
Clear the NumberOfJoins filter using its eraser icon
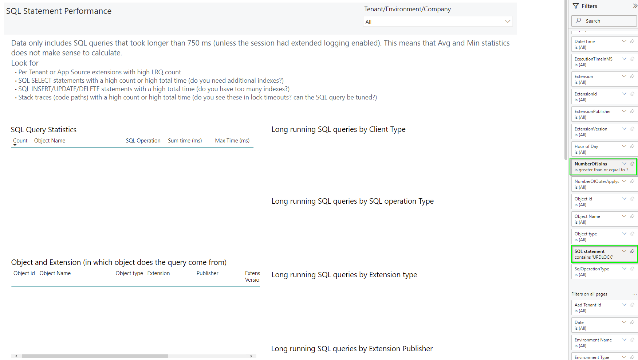(632, 164)
